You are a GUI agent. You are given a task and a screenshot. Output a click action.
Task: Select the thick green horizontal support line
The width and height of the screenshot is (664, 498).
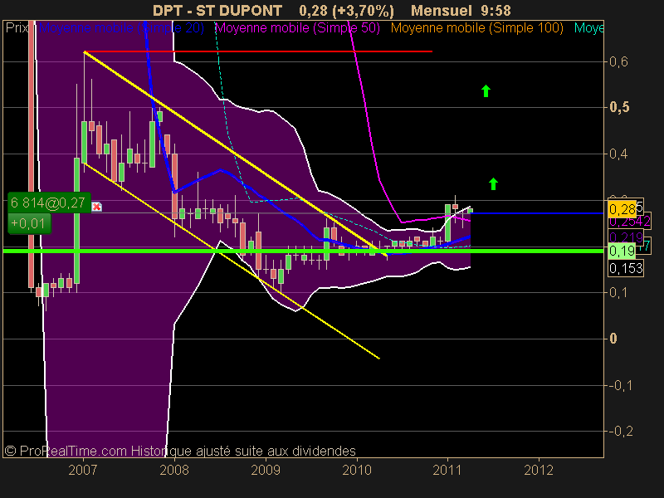(x=303, y=251)
